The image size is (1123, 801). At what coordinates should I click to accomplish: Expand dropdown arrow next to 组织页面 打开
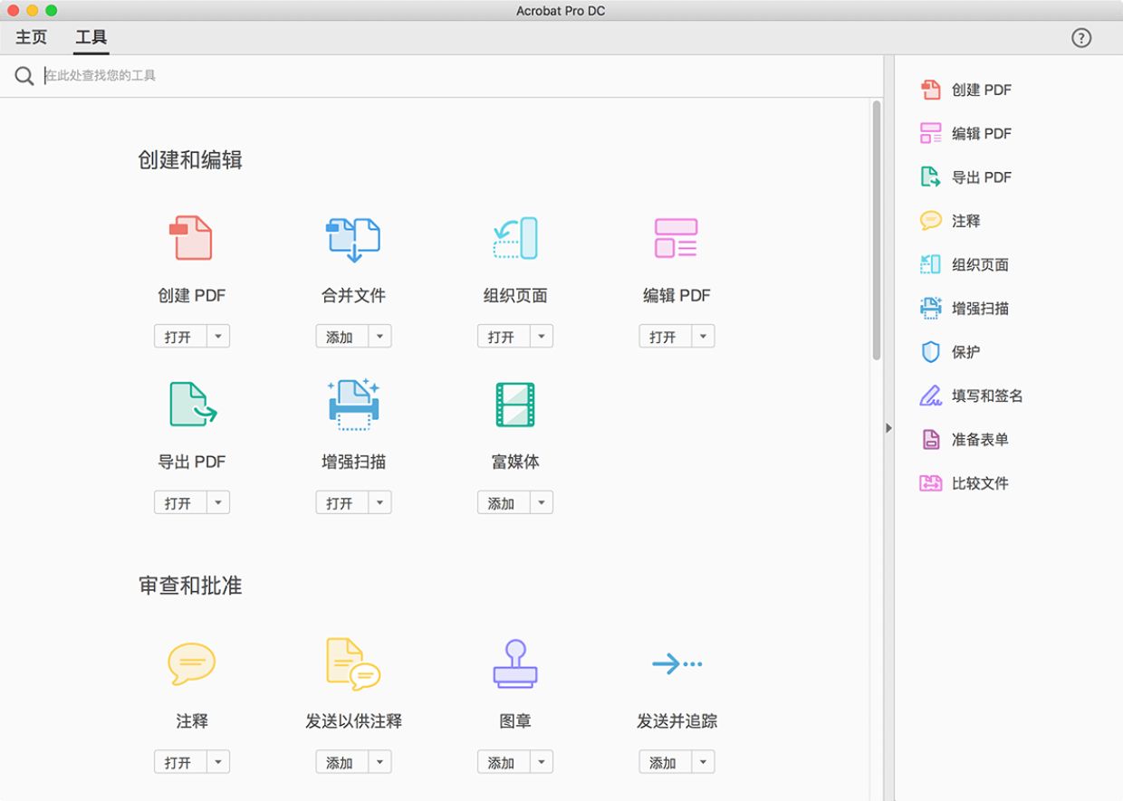coord(542,337)
